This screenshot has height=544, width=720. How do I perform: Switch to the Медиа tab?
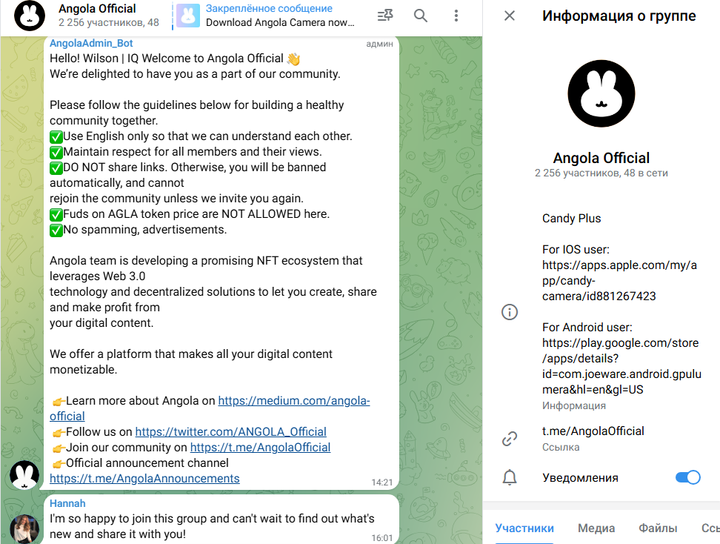[x=596, y=528]
